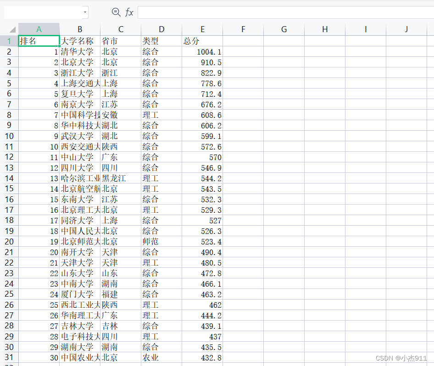Screen dimensions: 434x366
Task: Select the cell '东南大学'
Action: pyautogui.click(x=80, y=199)
